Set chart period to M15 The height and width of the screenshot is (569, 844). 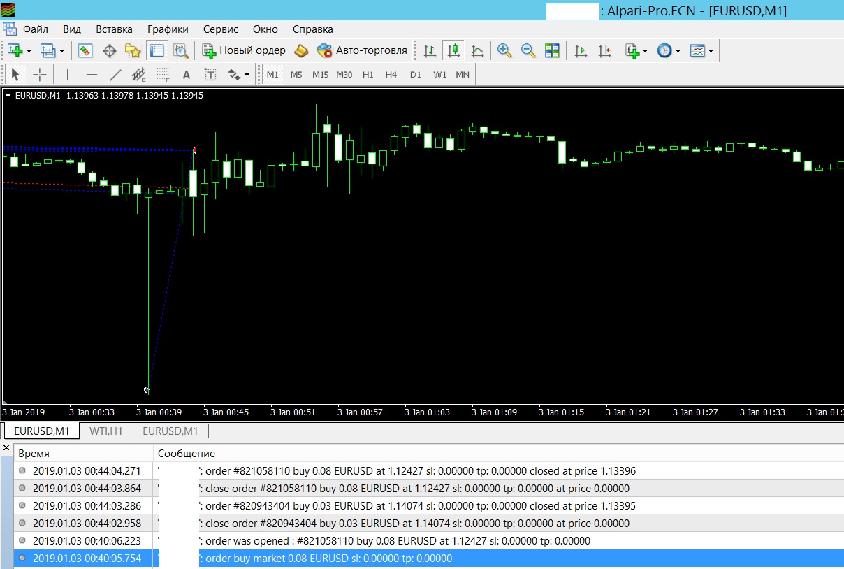(x=320, y=74)
